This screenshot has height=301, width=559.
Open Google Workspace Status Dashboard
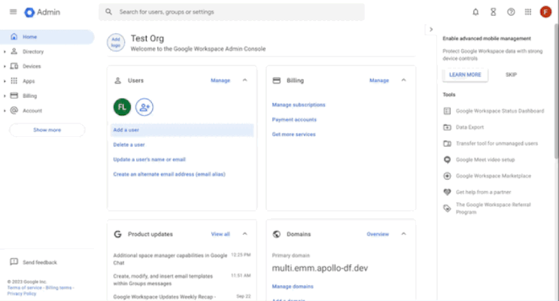(500, 111)
